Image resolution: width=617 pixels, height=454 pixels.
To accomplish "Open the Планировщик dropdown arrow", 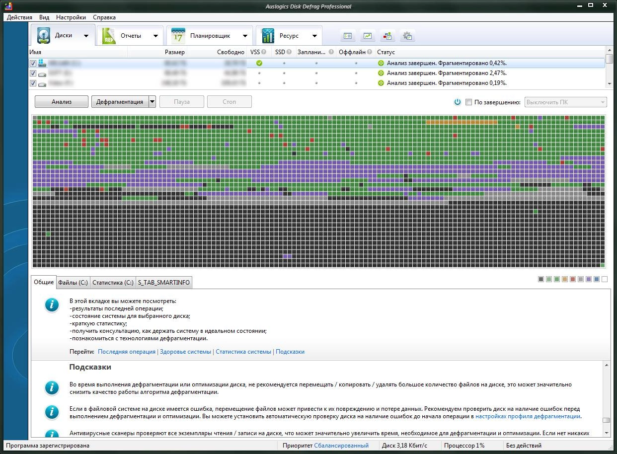I will [245, 36].
